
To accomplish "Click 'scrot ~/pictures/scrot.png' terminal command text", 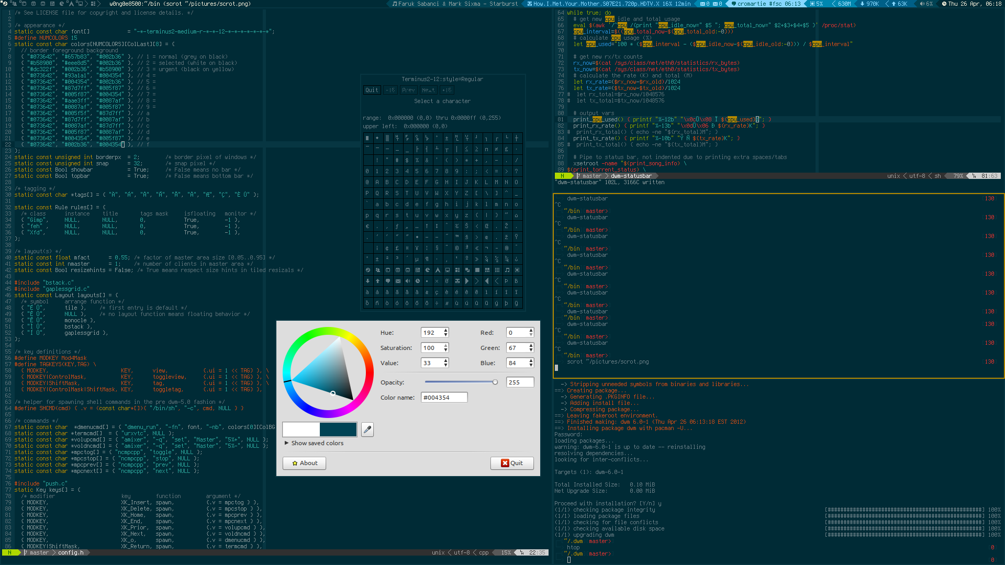I will coord(608,361).
